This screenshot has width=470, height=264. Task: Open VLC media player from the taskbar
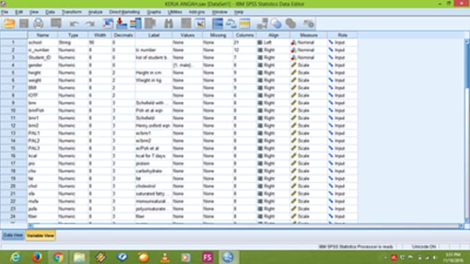pyautogui.click(x=164, y=257)
